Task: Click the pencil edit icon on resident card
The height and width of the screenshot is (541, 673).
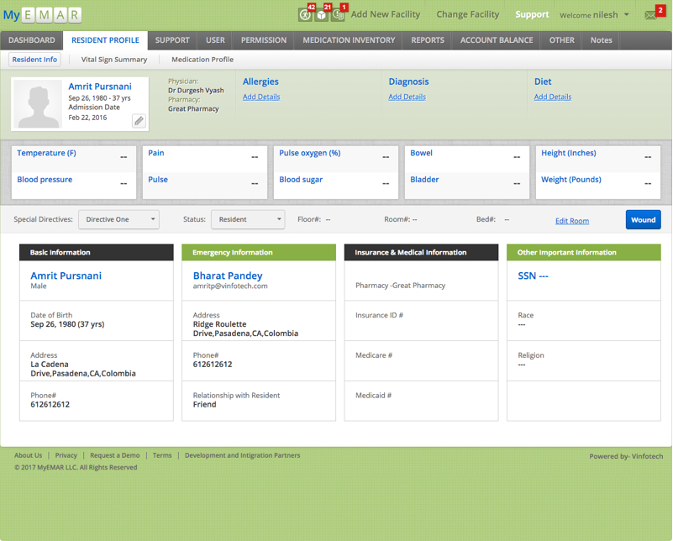Action: (139, 121)
